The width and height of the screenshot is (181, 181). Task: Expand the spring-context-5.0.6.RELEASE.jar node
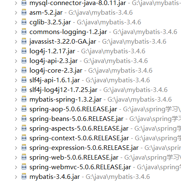(16, 138)
